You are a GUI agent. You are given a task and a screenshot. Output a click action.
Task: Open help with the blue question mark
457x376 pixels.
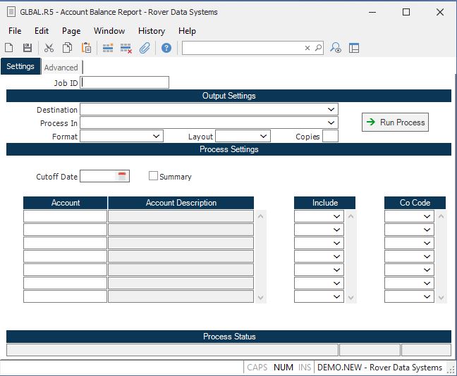[x=166, y=48]
